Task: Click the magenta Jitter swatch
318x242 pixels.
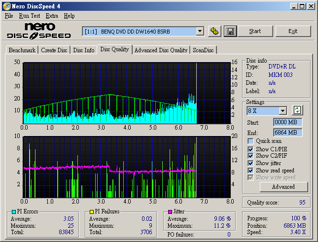Action: tap(170, 212)
